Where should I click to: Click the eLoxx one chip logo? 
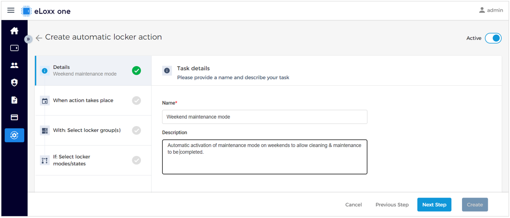(26, 11)
